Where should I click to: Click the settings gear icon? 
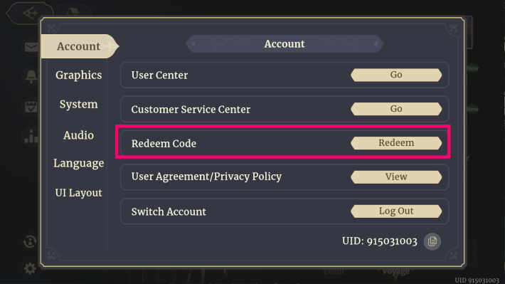pyautogui.click(x=30, y=268)
